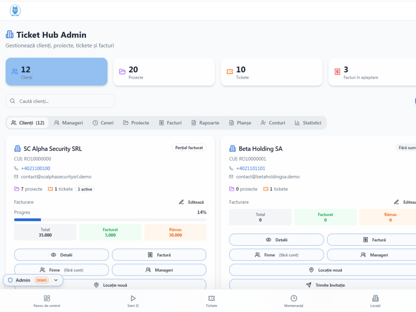Click the building icon beside Beta Holding SA
This screenshot has width=416, height=312.
pos(233,149)
